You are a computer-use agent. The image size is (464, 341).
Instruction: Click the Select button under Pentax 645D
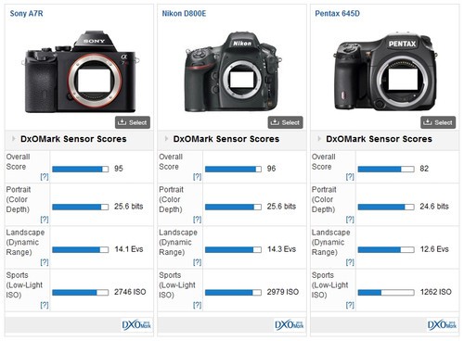[438, 122]
